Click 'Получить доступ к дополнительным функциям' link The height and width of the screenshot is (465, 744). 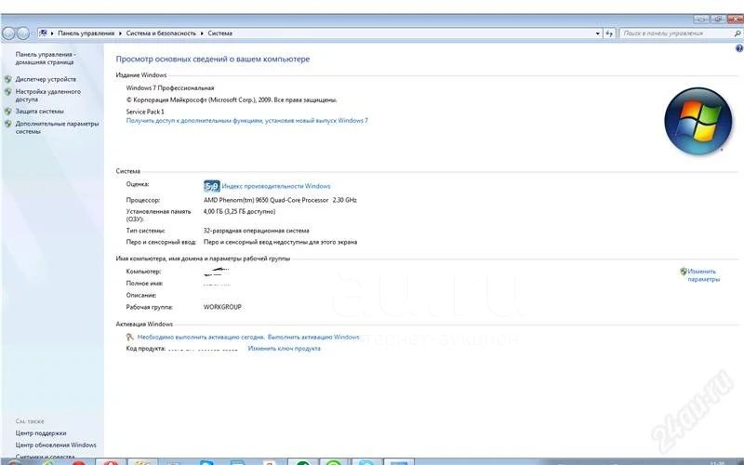click(246, 121)
